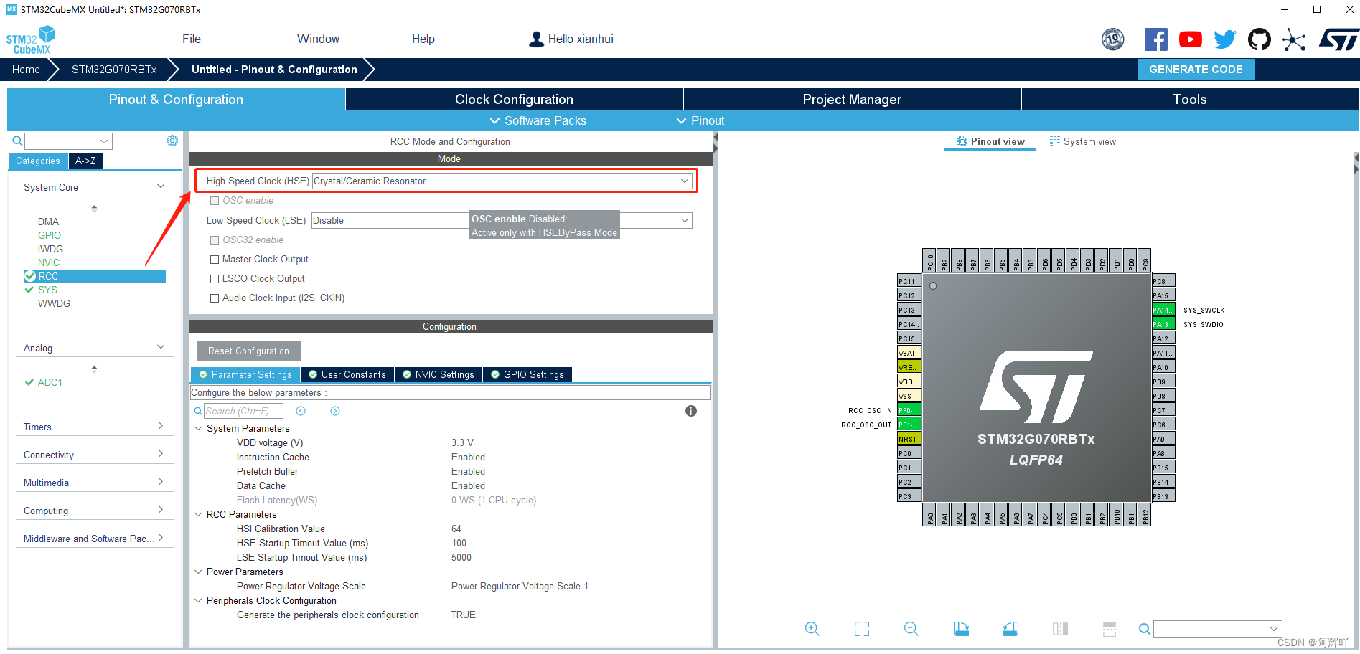Expand the Connectivity category
Screen dimensions: 1360x654
[x=161, y=454]
